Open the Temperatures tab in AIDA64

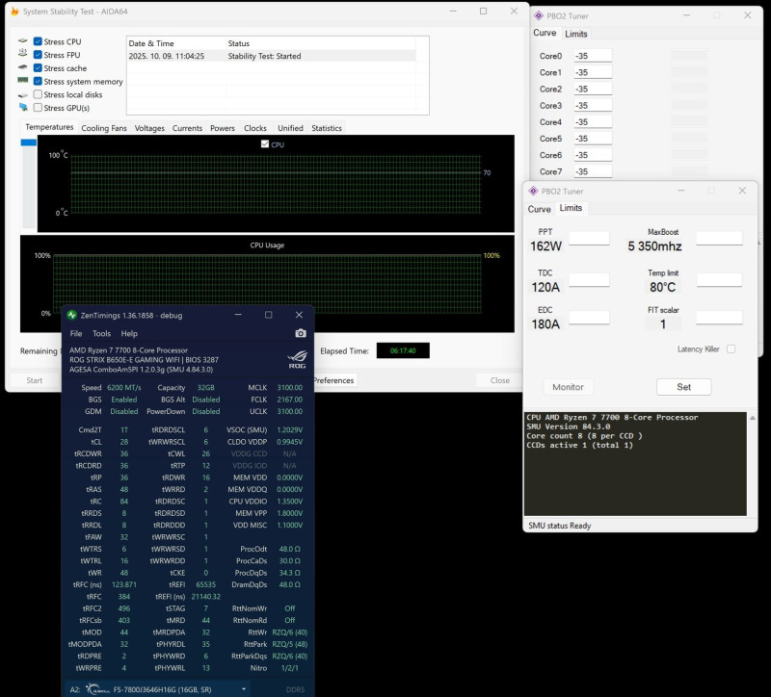49,127
